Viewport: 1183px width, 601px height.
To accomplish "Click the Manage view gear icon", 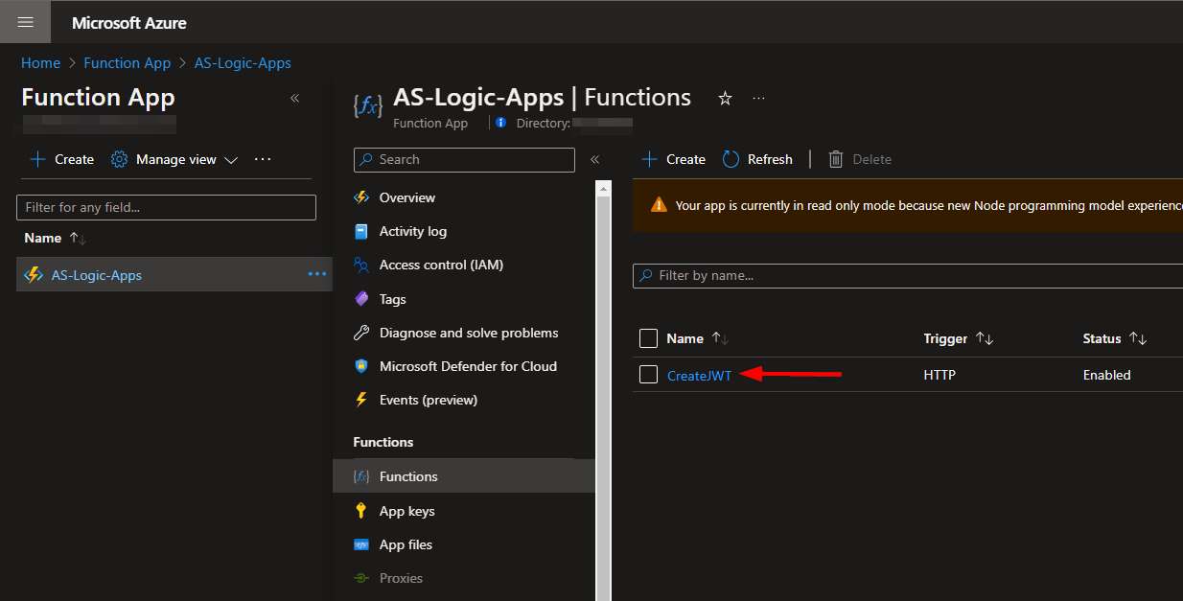I will 120,159.
